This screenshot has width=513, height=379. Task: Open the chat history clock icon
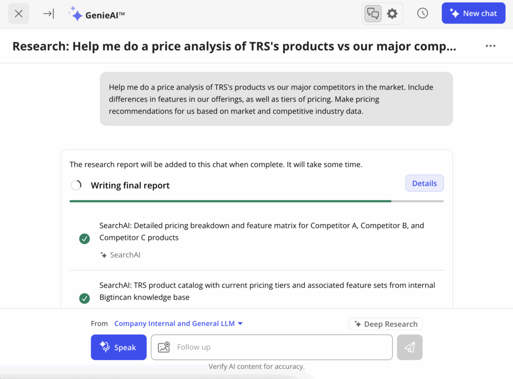(422, 14)
